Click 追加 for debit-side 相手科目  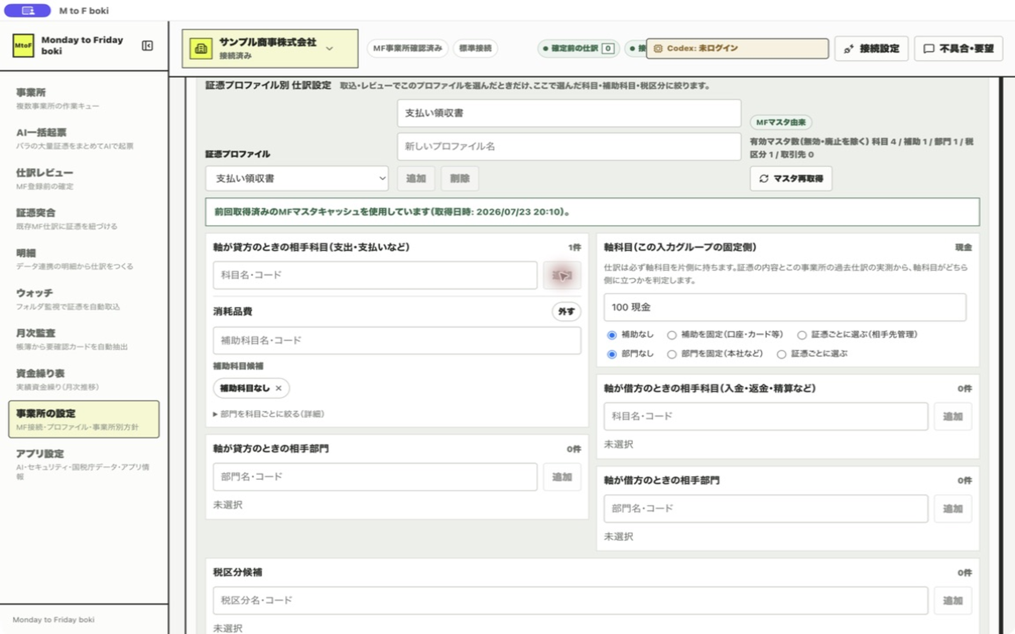coord(953,416)
